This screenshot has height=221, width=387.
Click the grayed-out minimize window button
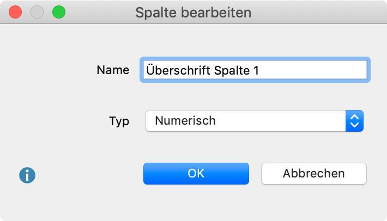tap(37, 12)
